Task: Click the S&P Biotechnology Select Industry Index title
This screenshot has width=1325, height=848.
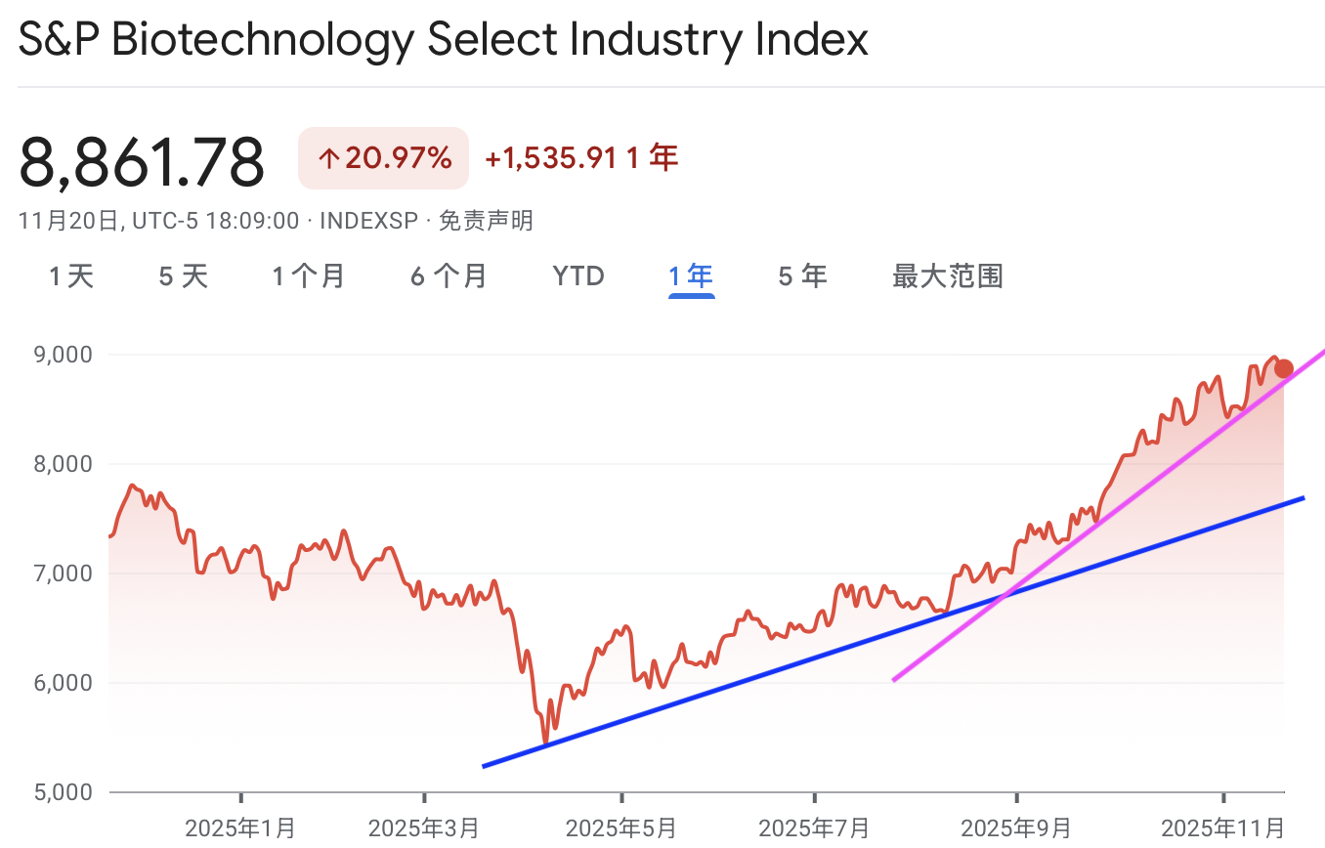Action: point(444,41)
